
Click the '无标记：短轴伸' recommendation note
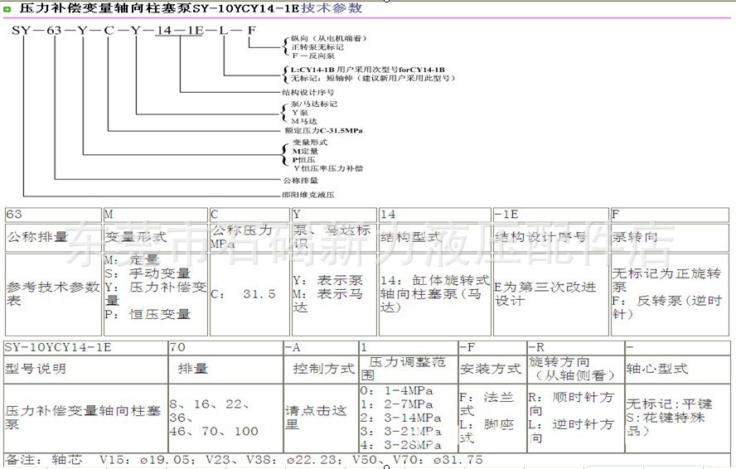(373, 78)
